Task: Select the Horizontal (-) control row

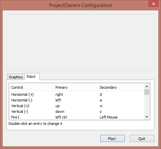Action: tap(76, 100)
